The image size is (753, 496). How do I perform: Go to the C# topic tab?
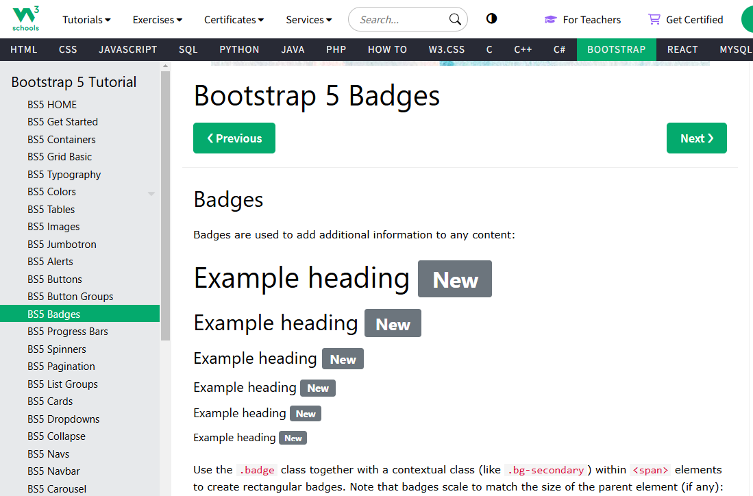coord(560,49)
